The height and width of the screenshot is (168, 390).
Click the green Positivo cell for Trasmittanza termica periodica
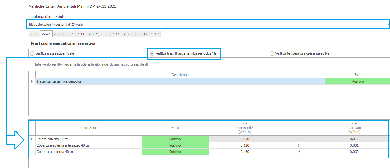coord(357,81)
